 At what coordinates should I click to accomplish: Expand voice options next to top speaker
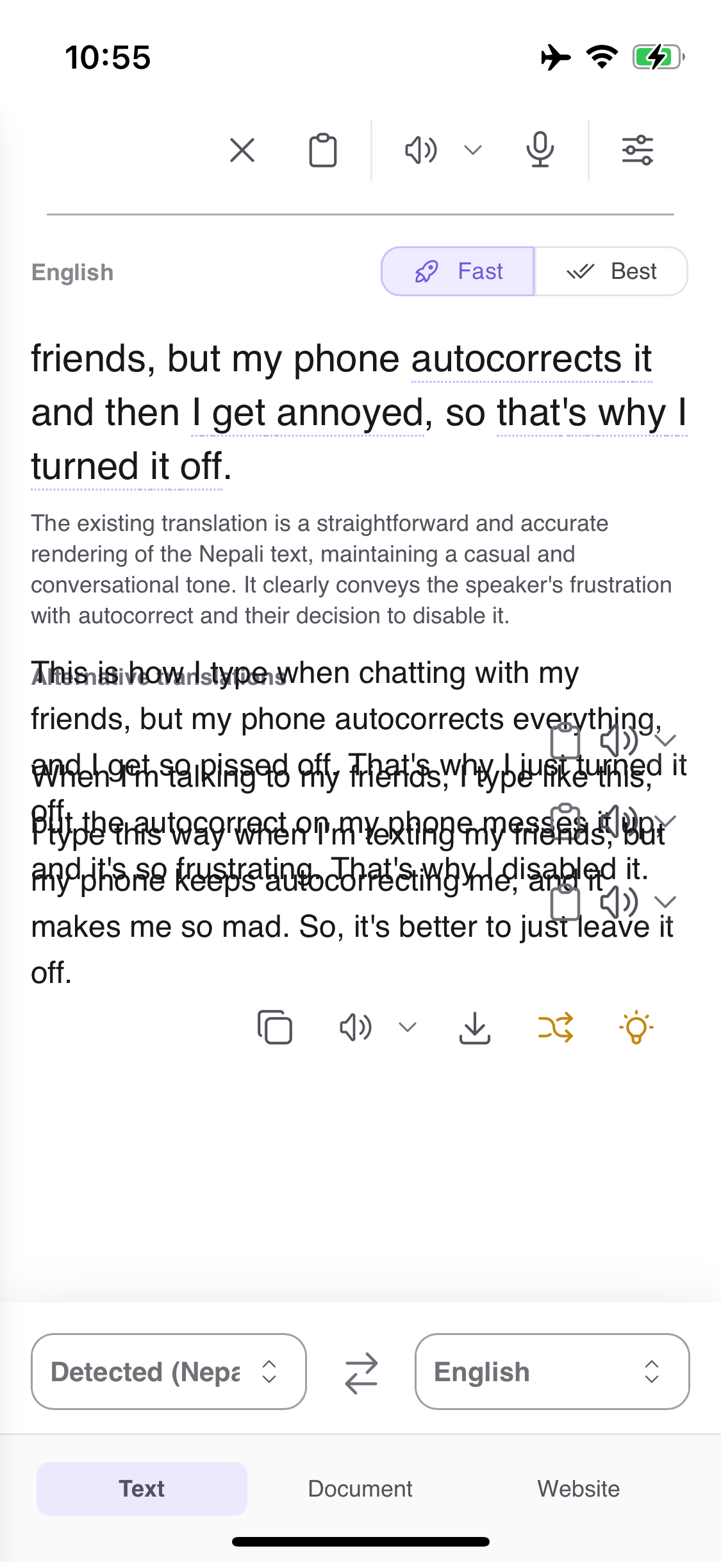click(x=473, y=151)
